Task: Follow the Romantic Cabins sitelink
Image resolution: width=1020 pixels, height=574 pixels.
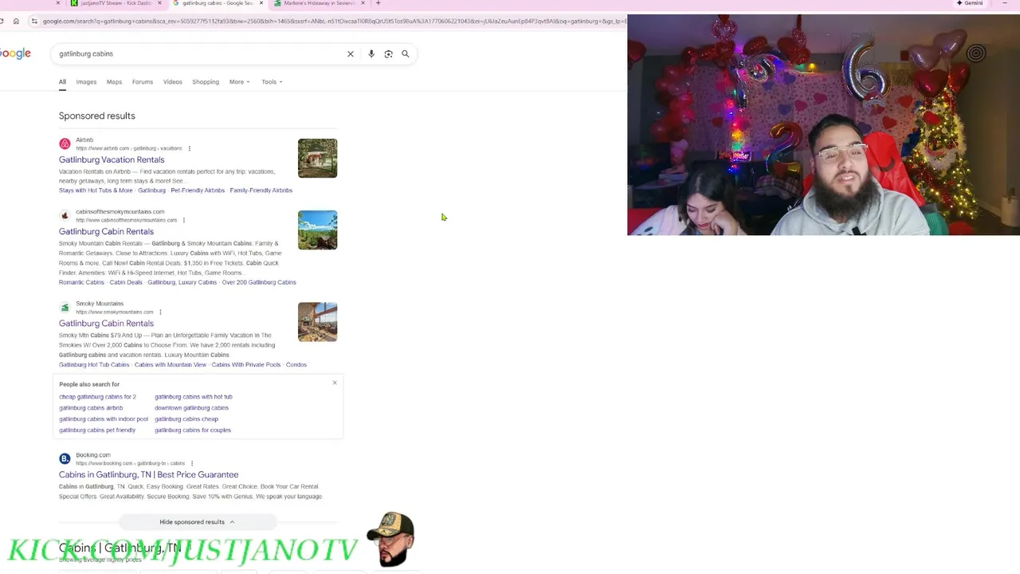Action: 81,282
